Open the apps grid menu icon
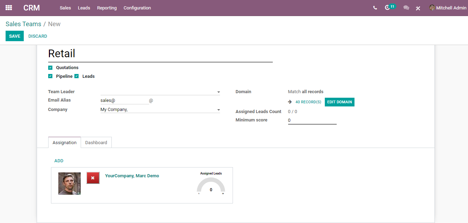This screenshot has height=223, width=468. point(9,8)
